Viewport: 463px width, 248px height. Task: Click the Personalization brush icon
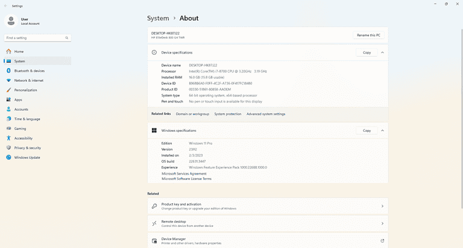[8, 90]
